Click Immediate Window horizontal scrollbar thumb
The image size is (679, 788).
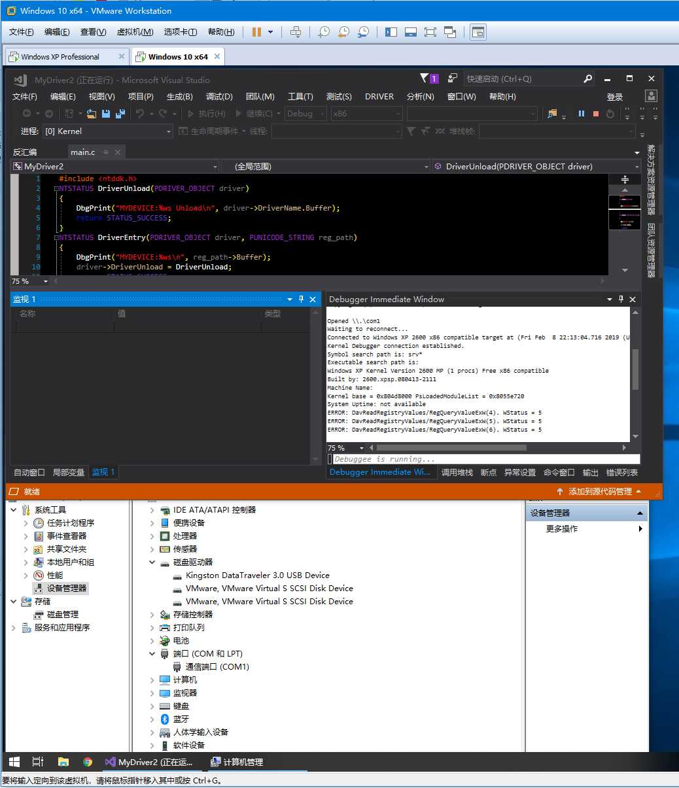(451, 448)
